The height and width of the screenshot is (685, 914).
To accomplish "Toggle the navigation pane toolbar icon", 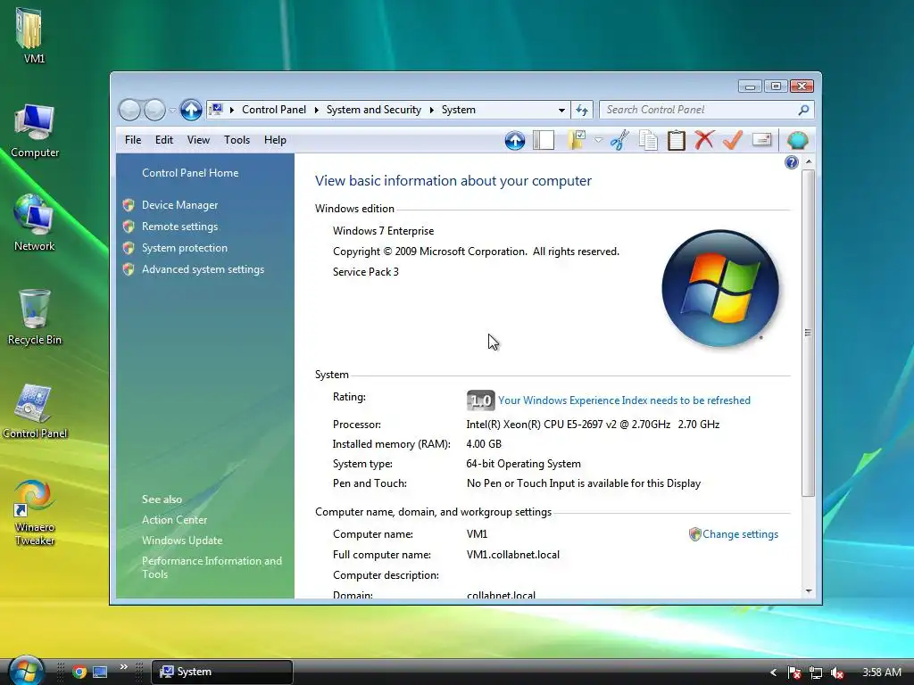I will pyautogui.click(x=544, y=140).
